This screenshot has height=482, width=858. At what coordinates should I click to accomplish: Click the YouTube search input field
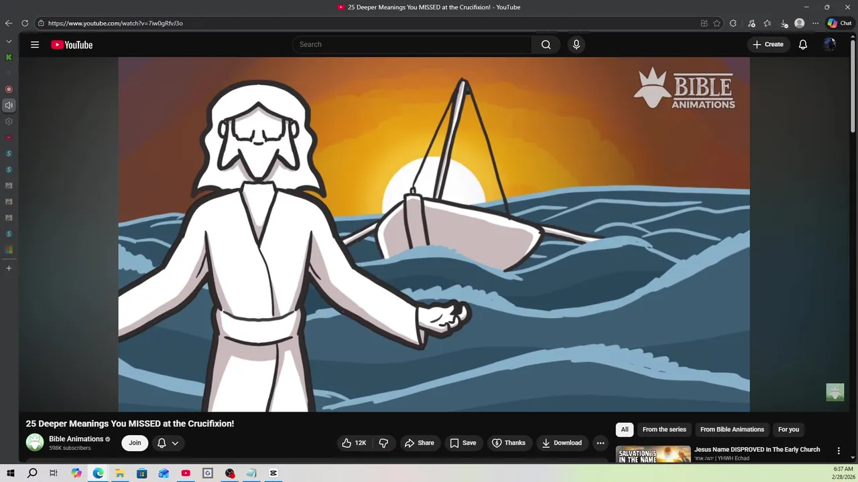click(412, 45)
